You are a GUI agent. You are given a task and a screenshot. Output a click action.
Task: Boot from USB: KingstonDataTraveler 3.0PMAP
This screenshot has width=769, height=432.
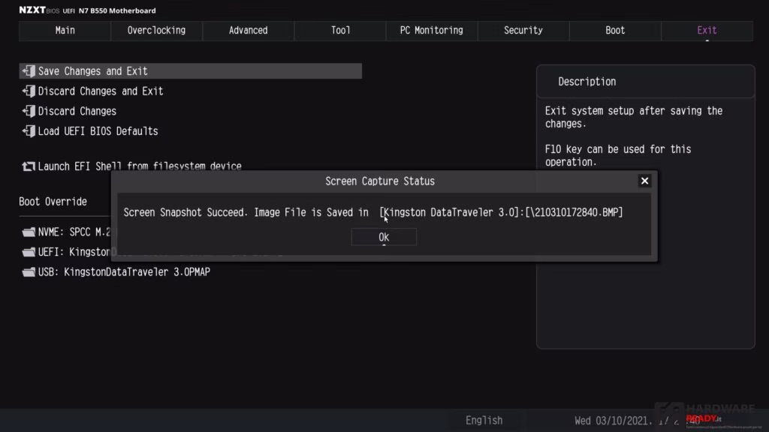click(x=124, y=271)
